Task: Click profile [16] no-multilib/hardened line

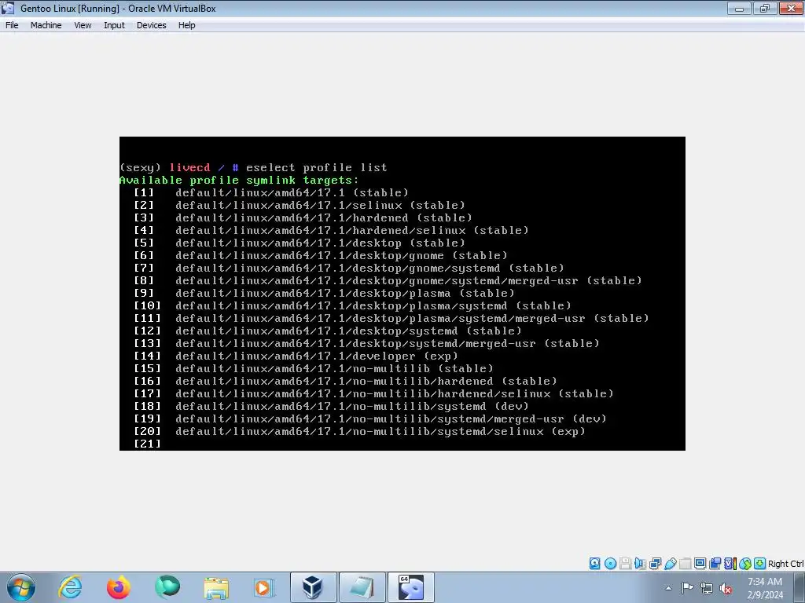Action: [346, 381]
